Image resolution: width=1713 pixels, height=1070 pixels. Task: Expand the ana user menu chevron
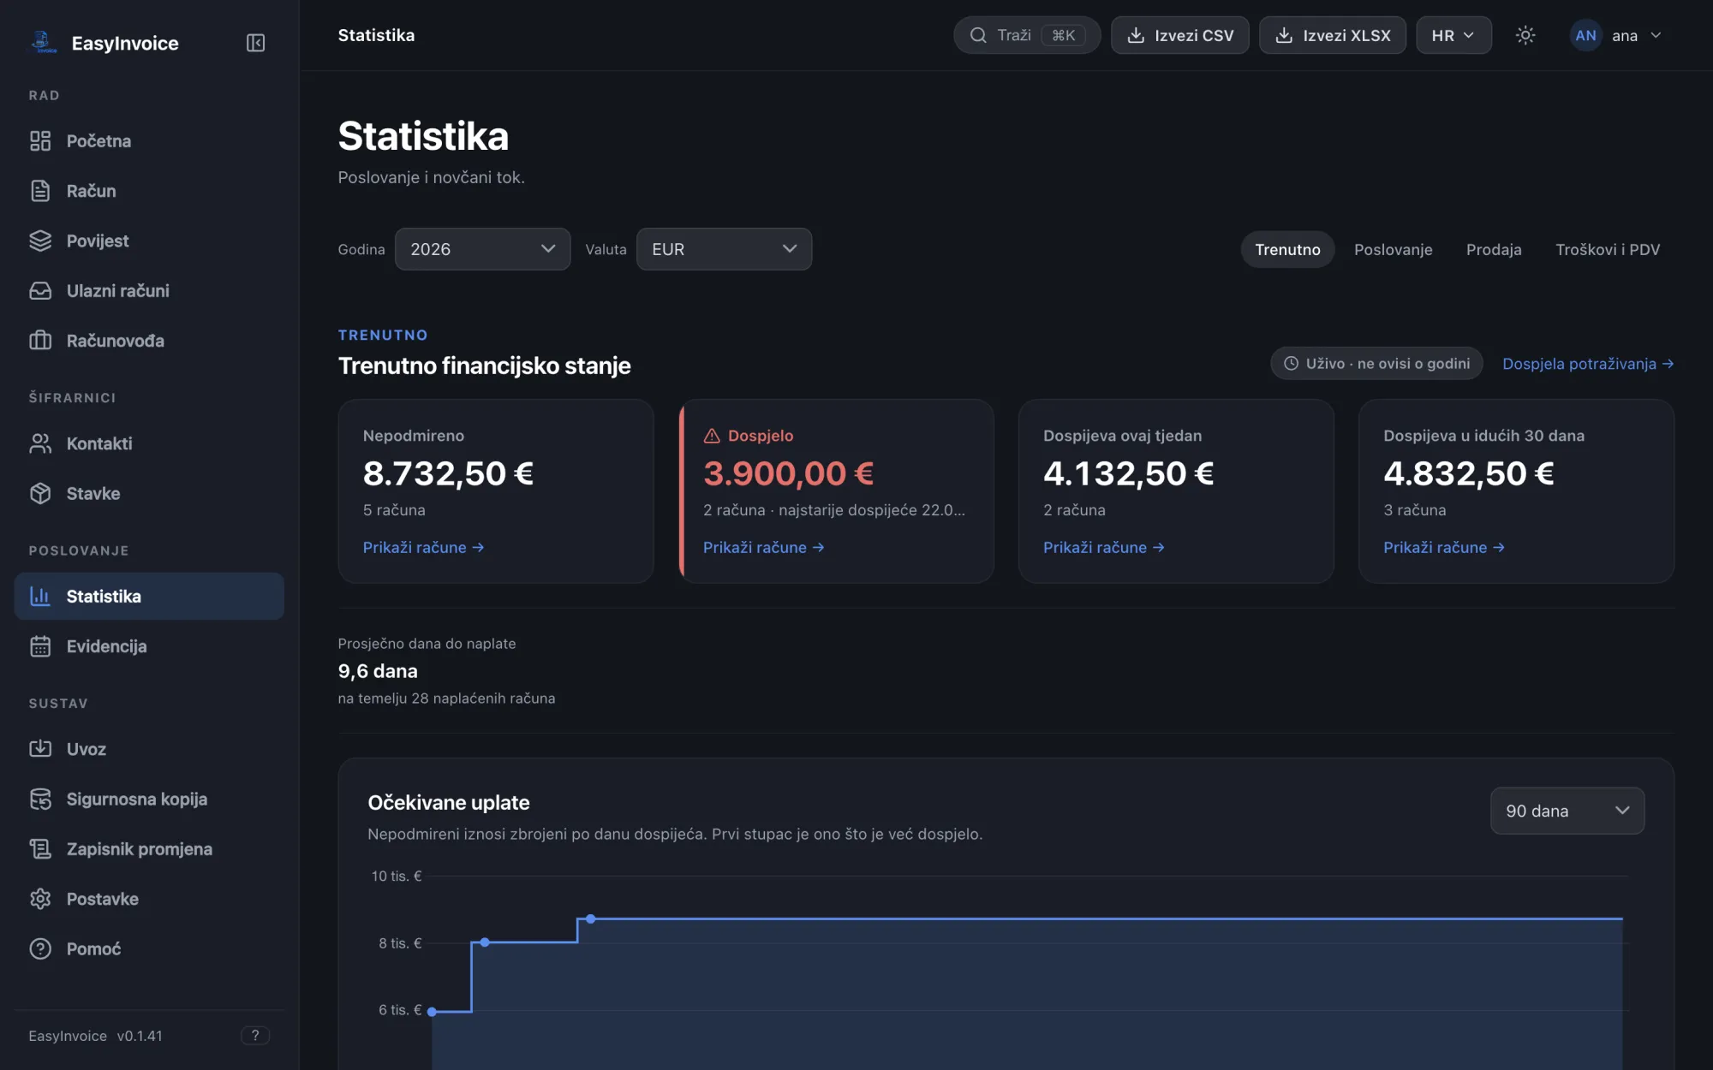coord(1656,35)
